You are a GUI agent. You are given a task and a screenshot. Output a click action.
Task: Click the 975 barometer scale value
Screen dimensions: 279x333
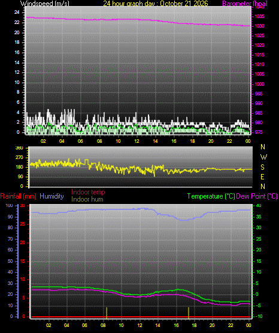(x=259, y=132)
